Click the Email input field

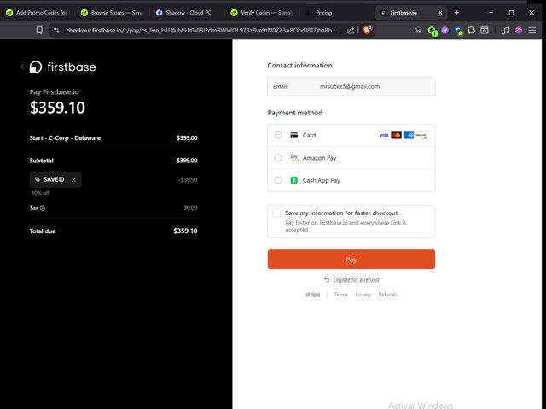(x=351, y=86)
